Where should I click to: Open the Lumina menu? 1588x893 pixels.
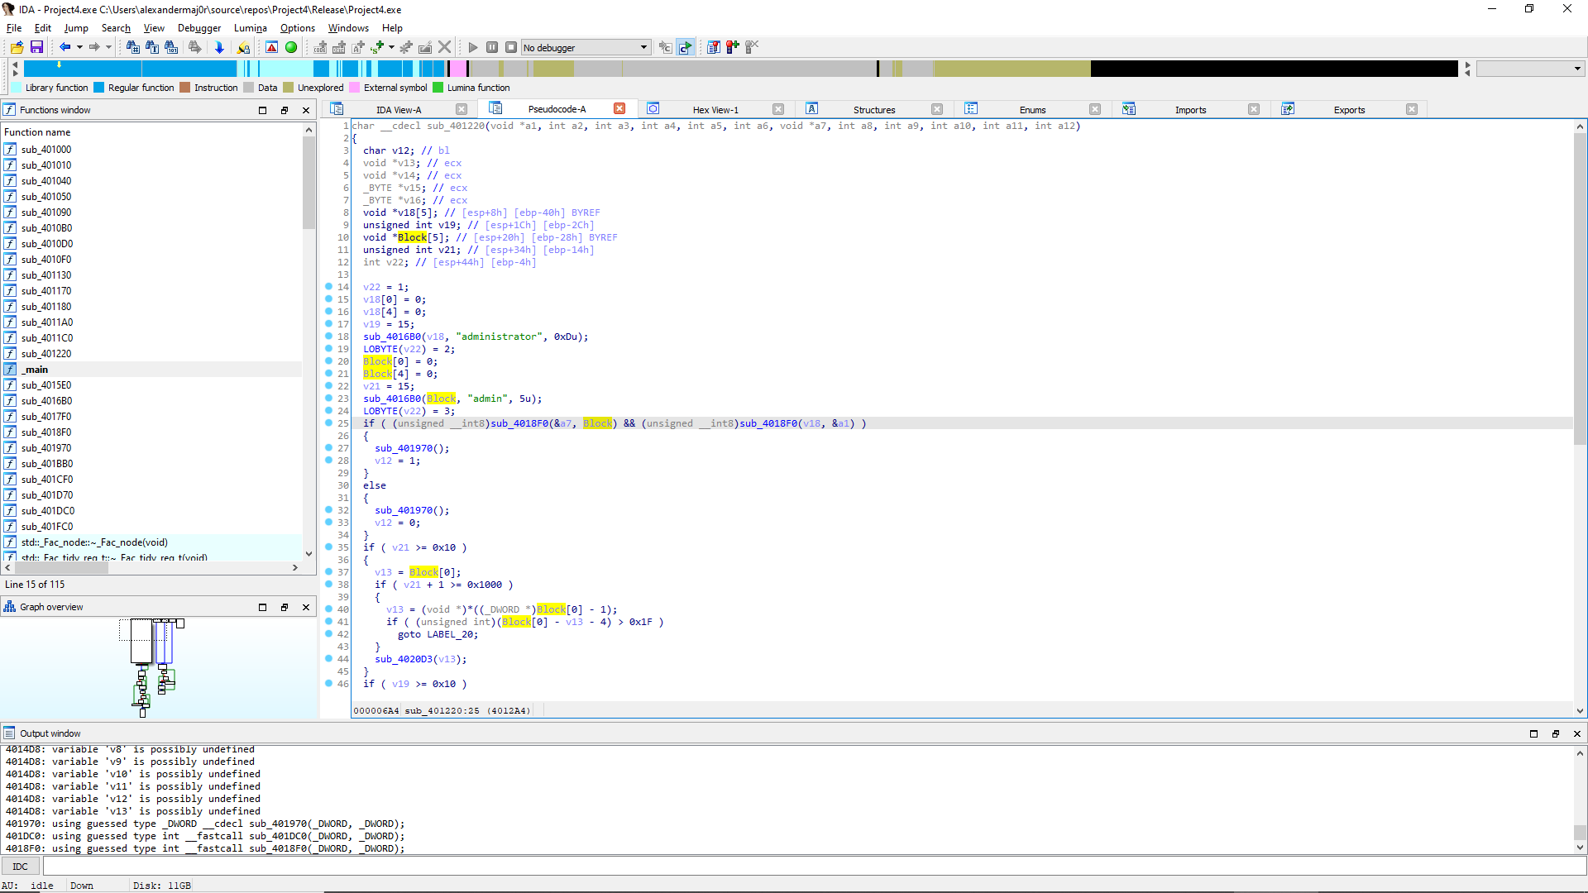pyautogui.click(x=251, y=27)
